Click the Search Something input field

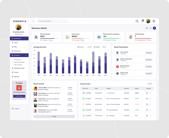pyautogui.click(x=53, y=21)
